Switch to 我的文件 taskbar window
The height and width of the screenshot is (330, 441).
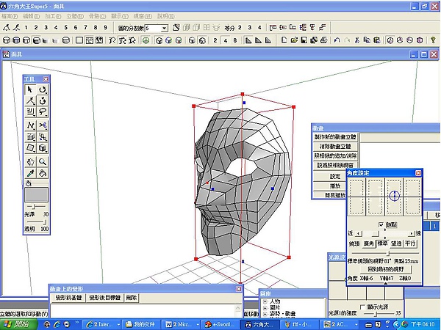pos(143,324)
